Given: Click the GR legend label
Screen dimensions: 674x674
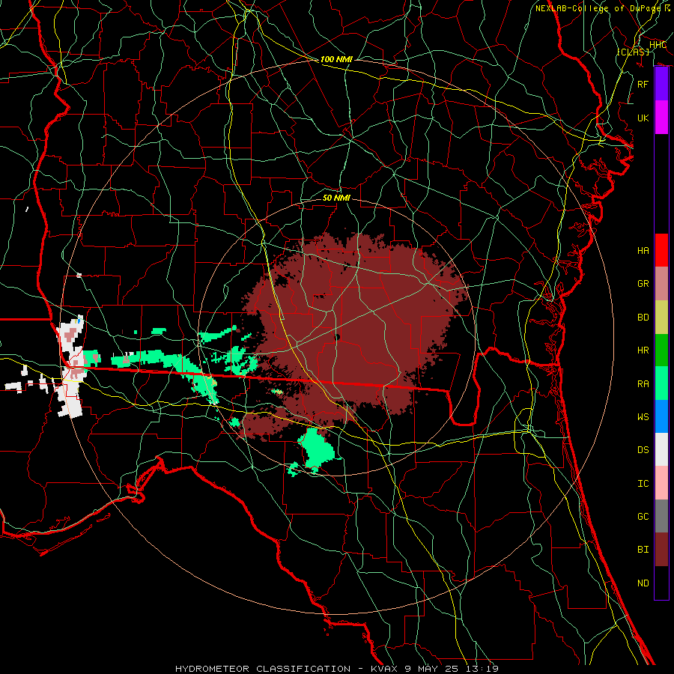Looking at the screenshot, I should pyautogui.click(x=643, y=284).
